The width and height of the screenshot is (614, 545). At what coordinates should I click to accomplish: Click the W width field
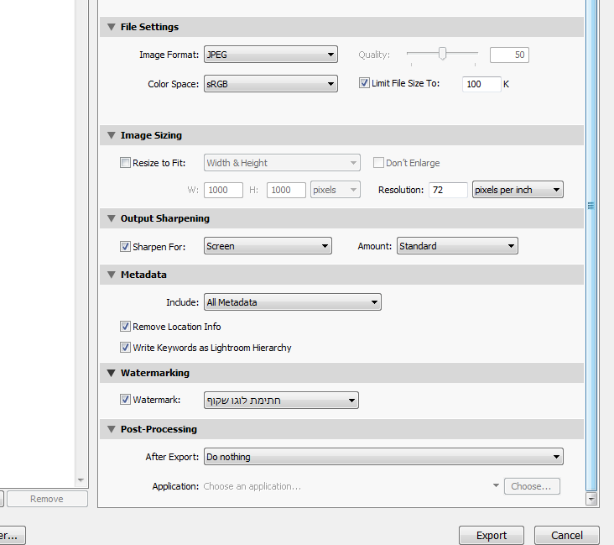coord(223,190)
